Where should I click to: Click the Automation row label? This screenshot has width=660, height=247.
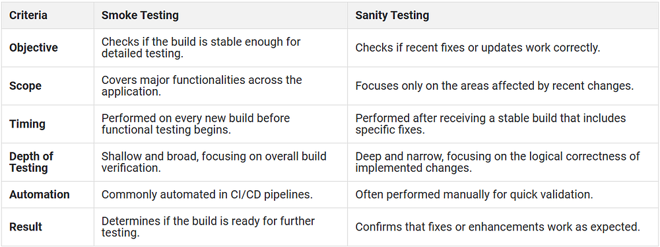click(39, 194)
